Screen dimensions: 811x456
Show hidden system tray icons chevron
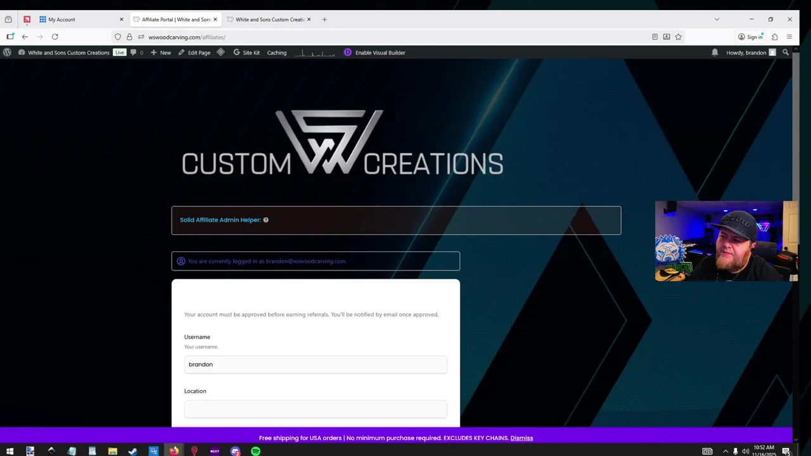click(x=725, y=451)
